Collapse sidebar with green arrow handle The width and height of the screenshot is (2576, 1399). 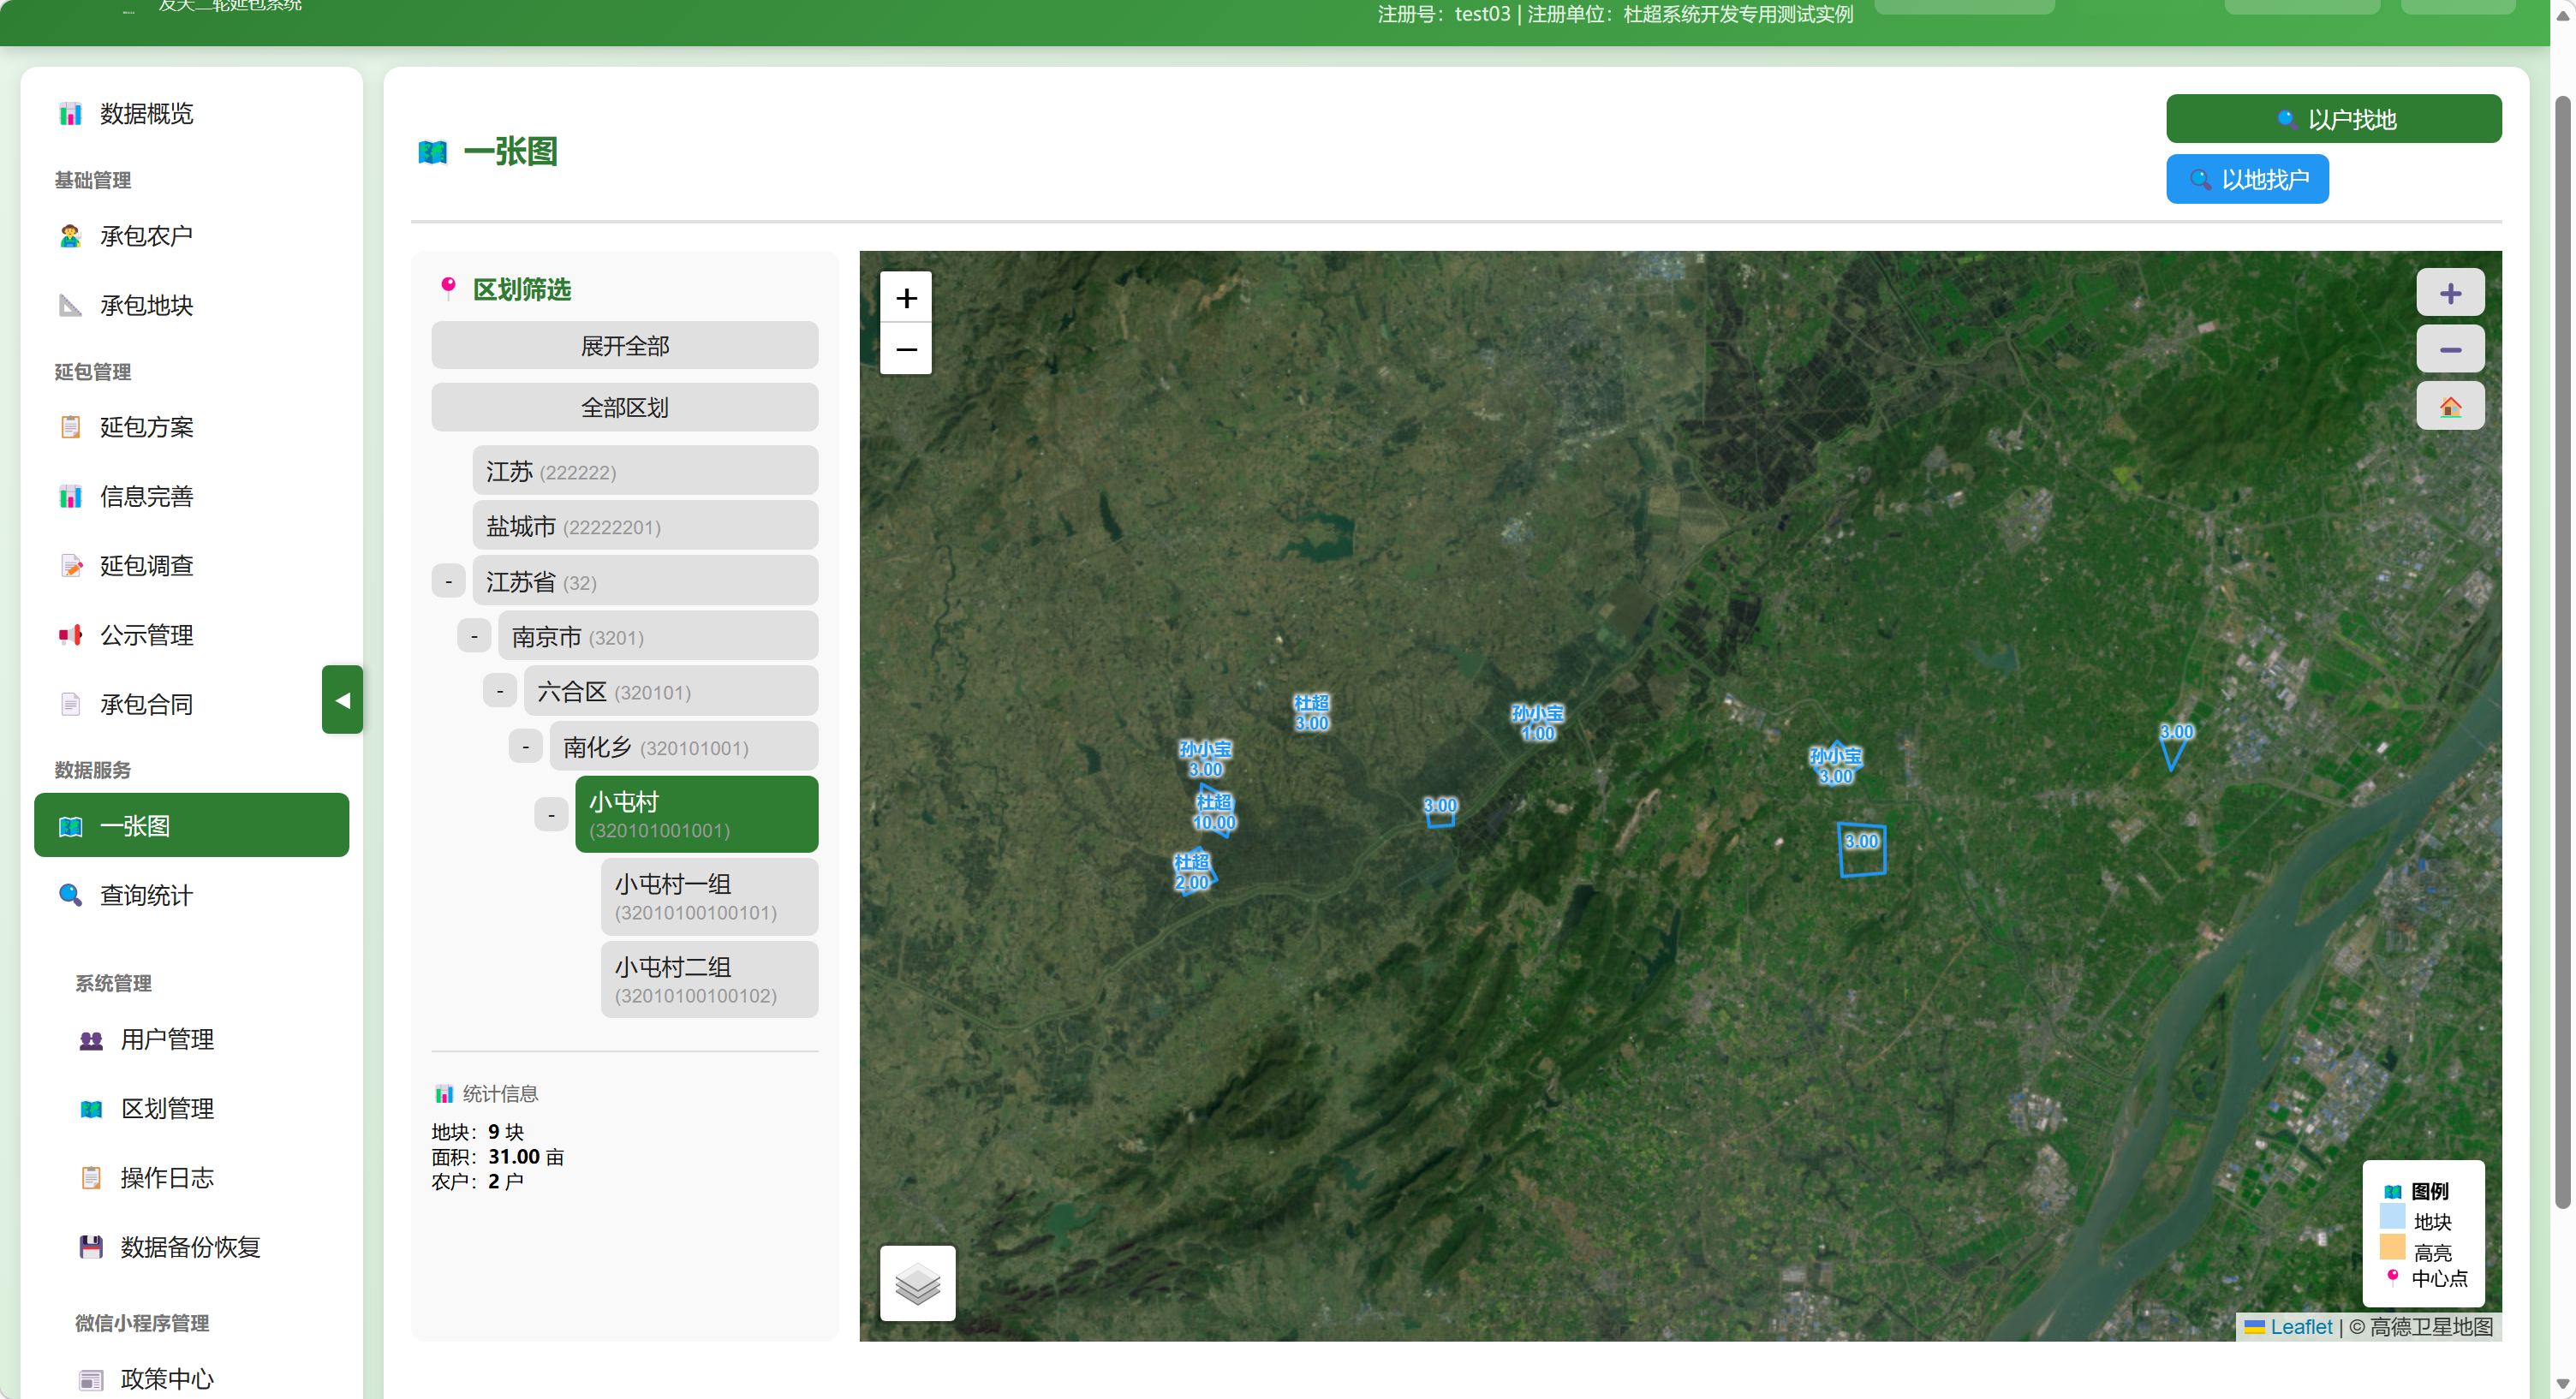(342, 700)
